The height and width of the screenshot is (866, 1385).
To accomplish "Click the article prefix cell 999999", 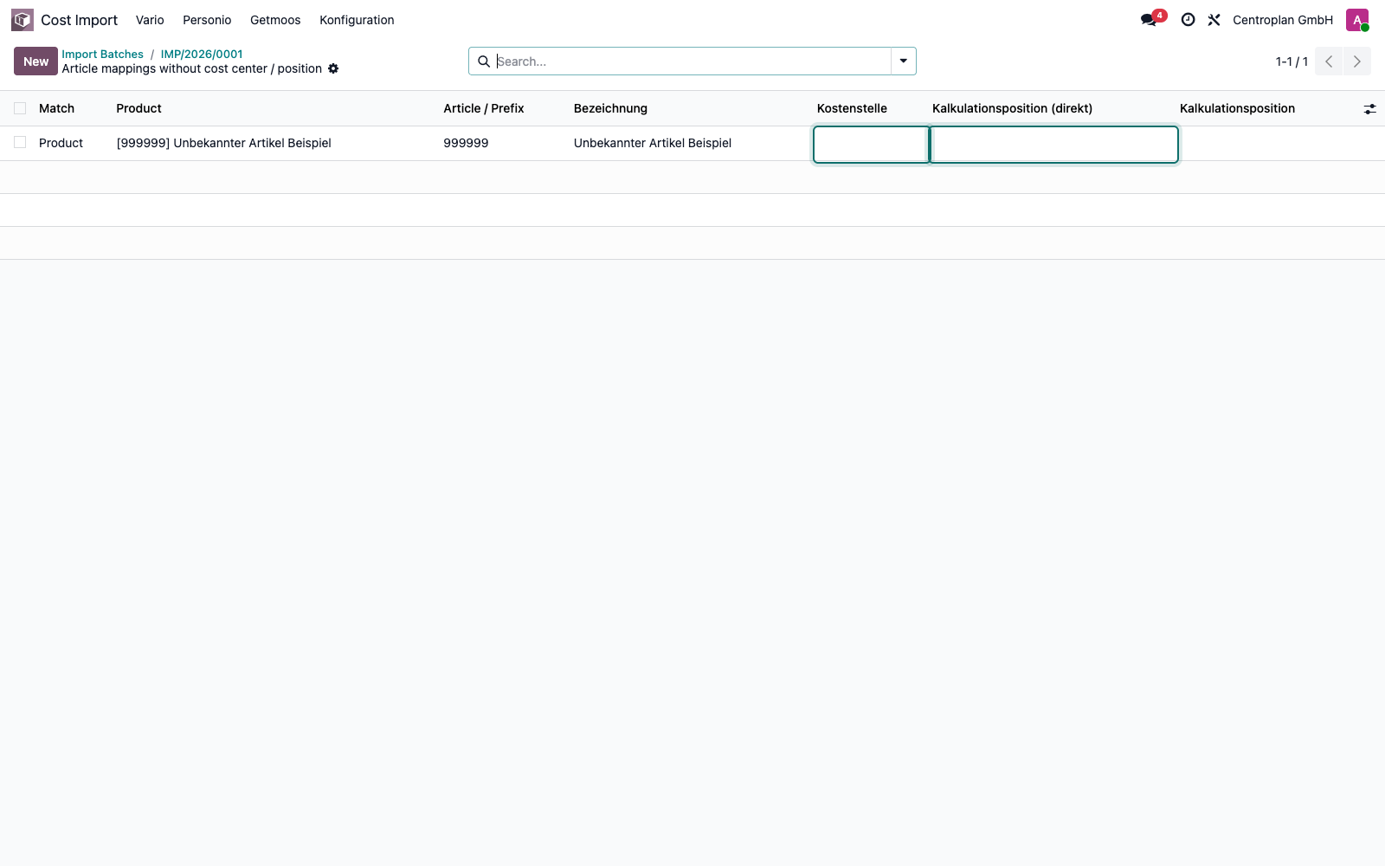I will coord(466,143).
